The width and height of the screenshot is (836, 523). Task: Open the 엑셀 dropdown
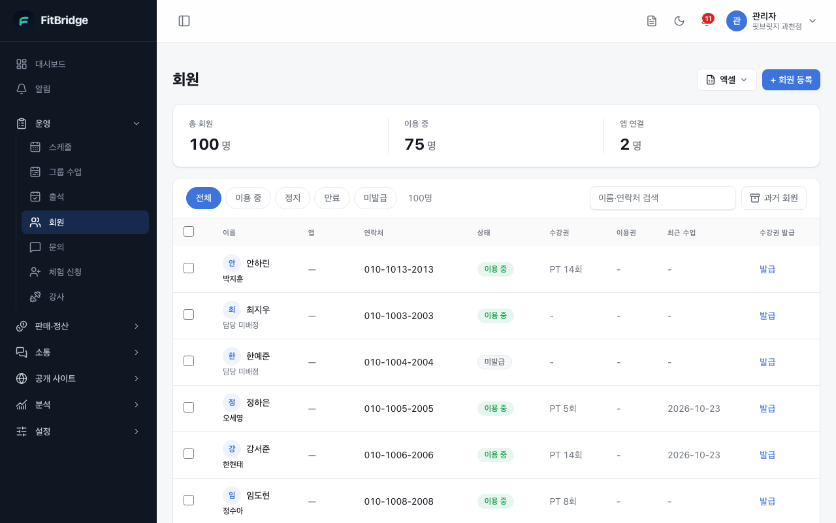(x=727, y=80)
